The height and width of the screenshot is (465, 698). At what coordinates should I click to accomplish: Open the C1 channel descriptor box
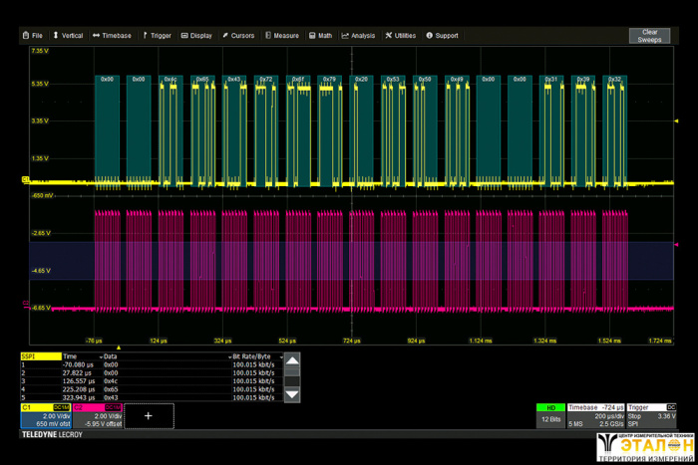tap(44, 417)
